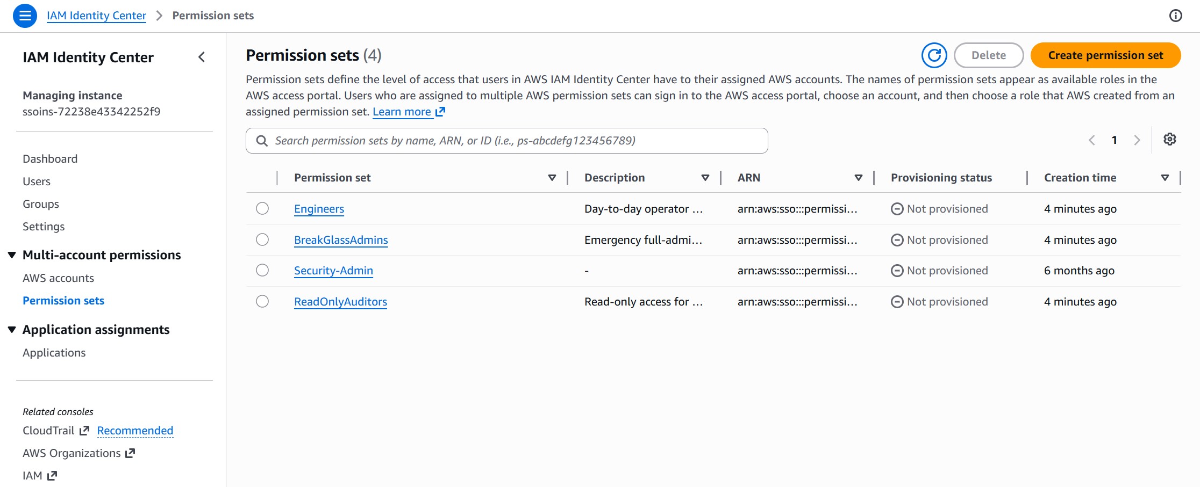Image resolution: width=1200 pixels, height=487 pixels.
Task: Open IAM Identity Center breadcrumb link
Action: pyautogui.click(x=96, y=16)
